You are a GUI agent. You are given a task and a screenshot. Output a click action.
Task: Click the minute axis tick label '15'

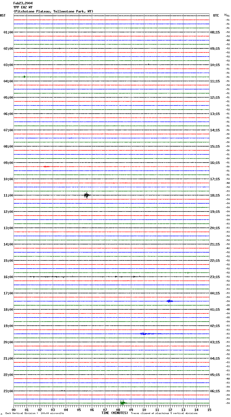209,410
